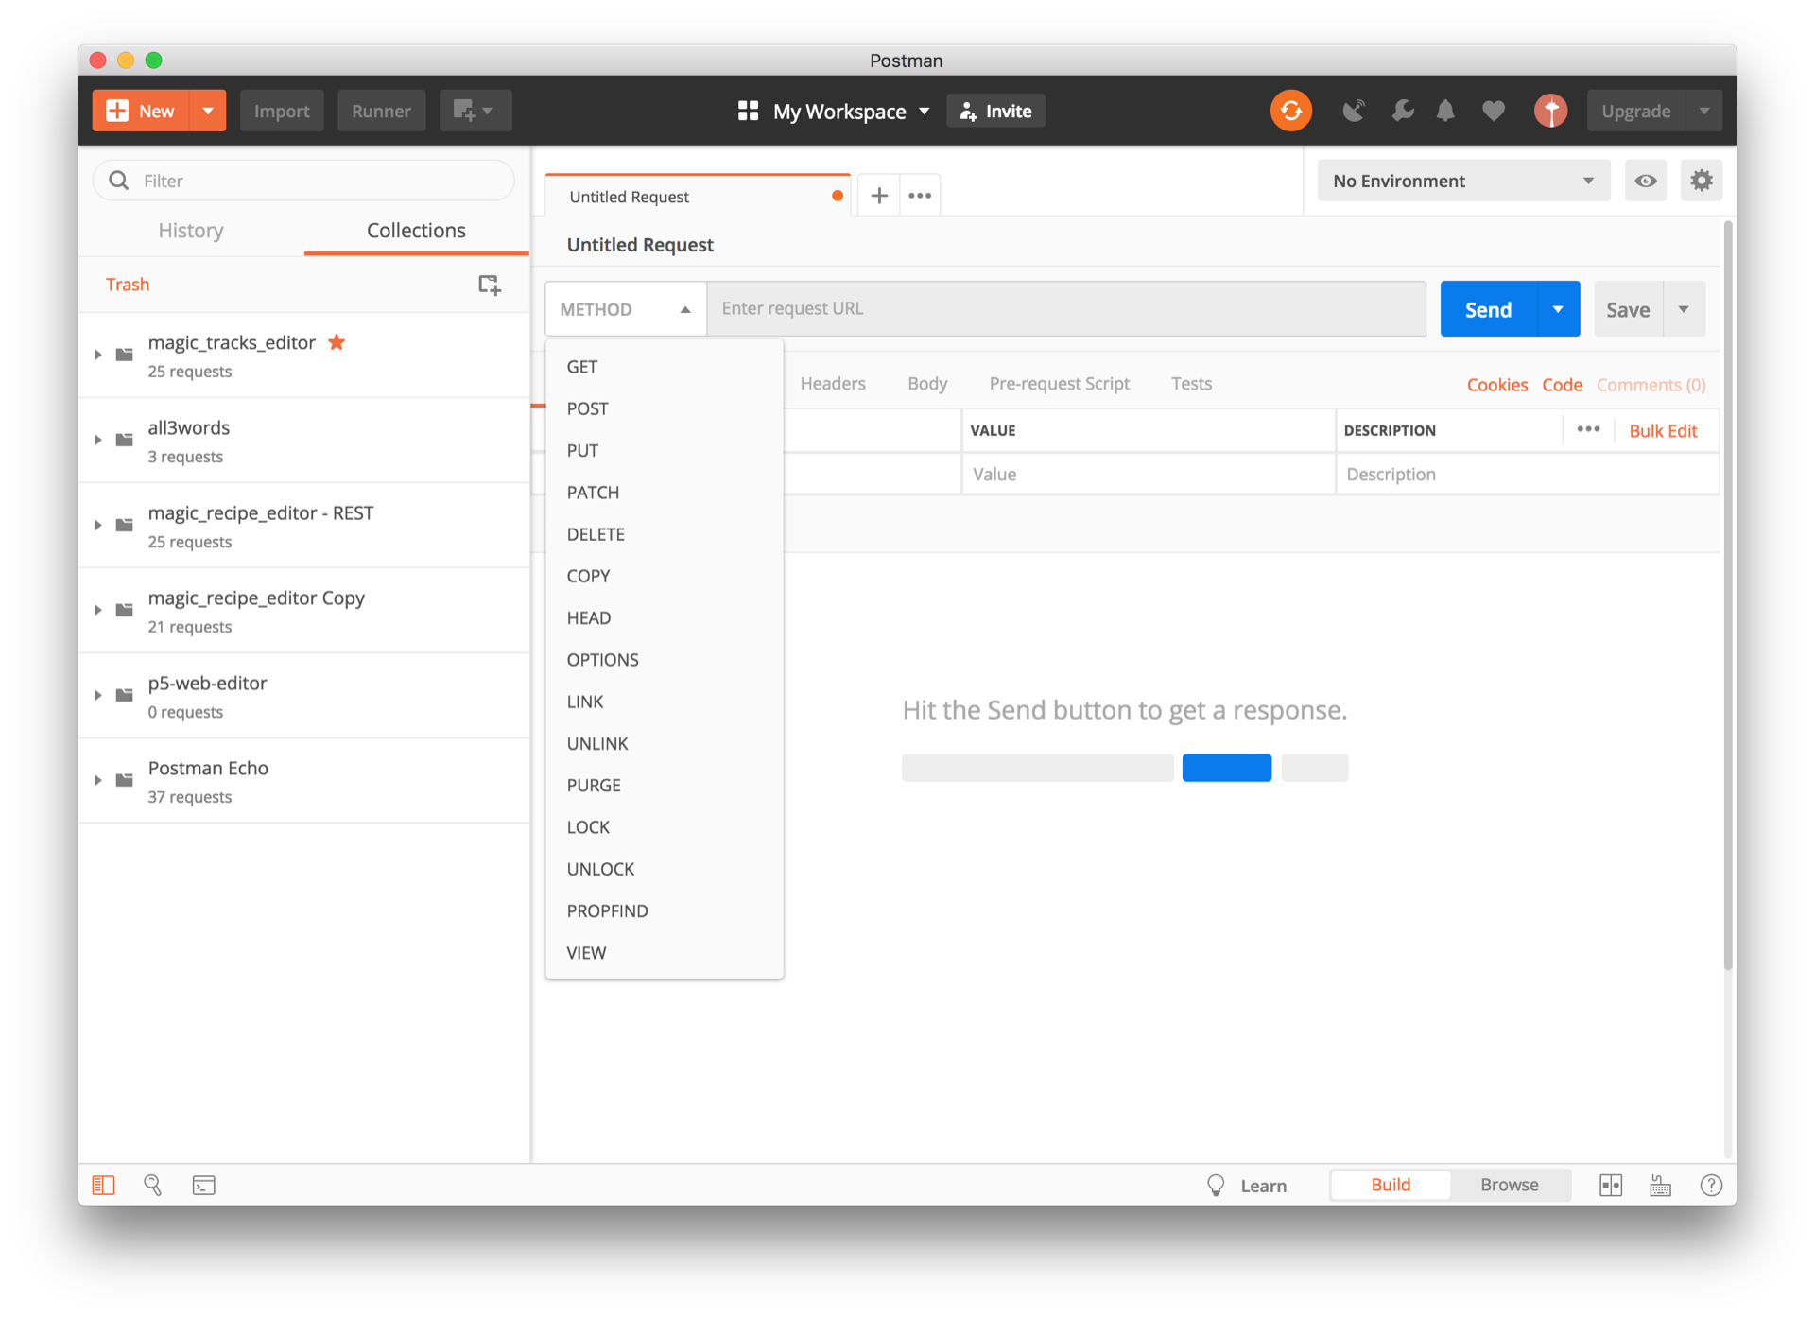Click the Enter request URL field
Viewport: 1815px width, 1318px height.
coord(1065,309)
